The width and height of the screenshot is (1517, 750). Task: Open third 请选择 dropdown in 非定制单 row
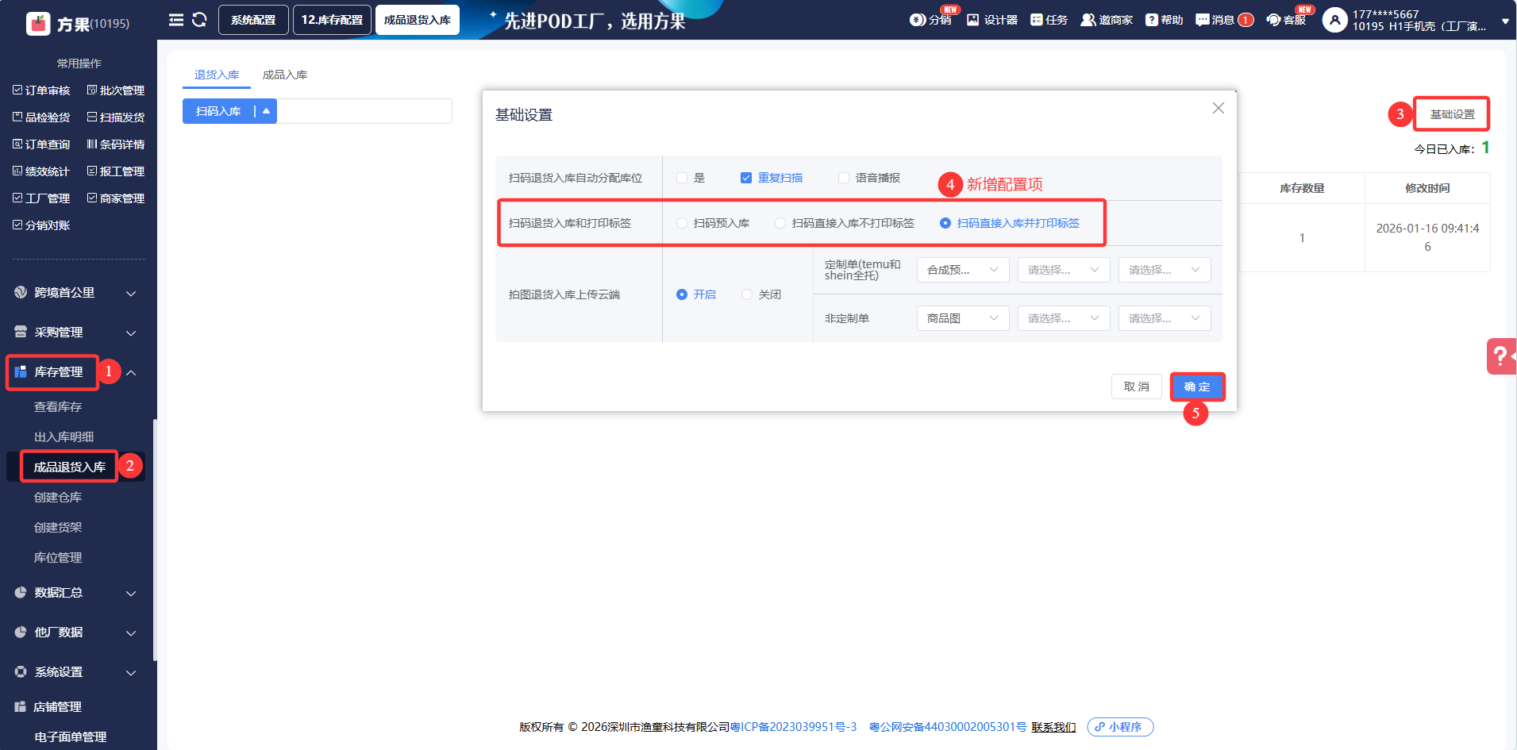(1165, 318)
